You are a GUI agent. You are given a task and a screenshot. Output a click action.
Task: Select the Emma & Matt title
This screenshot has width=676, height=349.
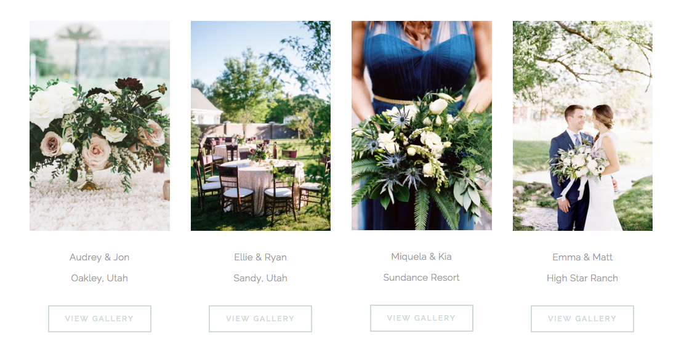[x=582, y=257]
